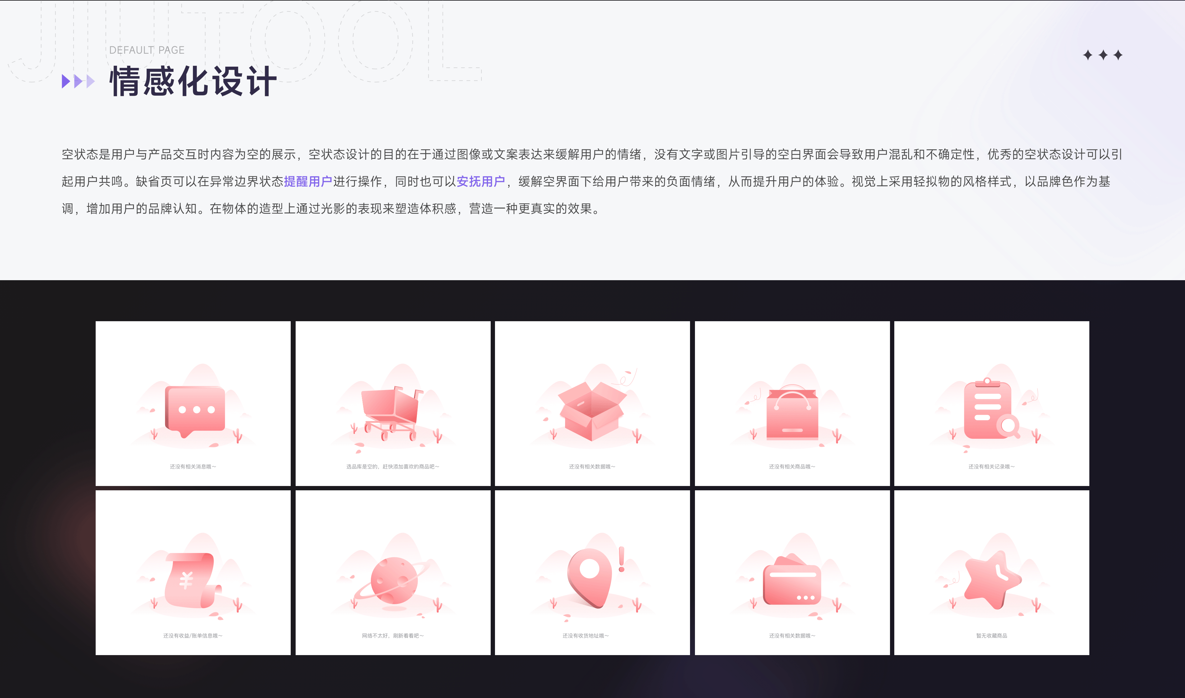
Task: Click the caption 还没有收货地址哦～
Action: point(585,635)
